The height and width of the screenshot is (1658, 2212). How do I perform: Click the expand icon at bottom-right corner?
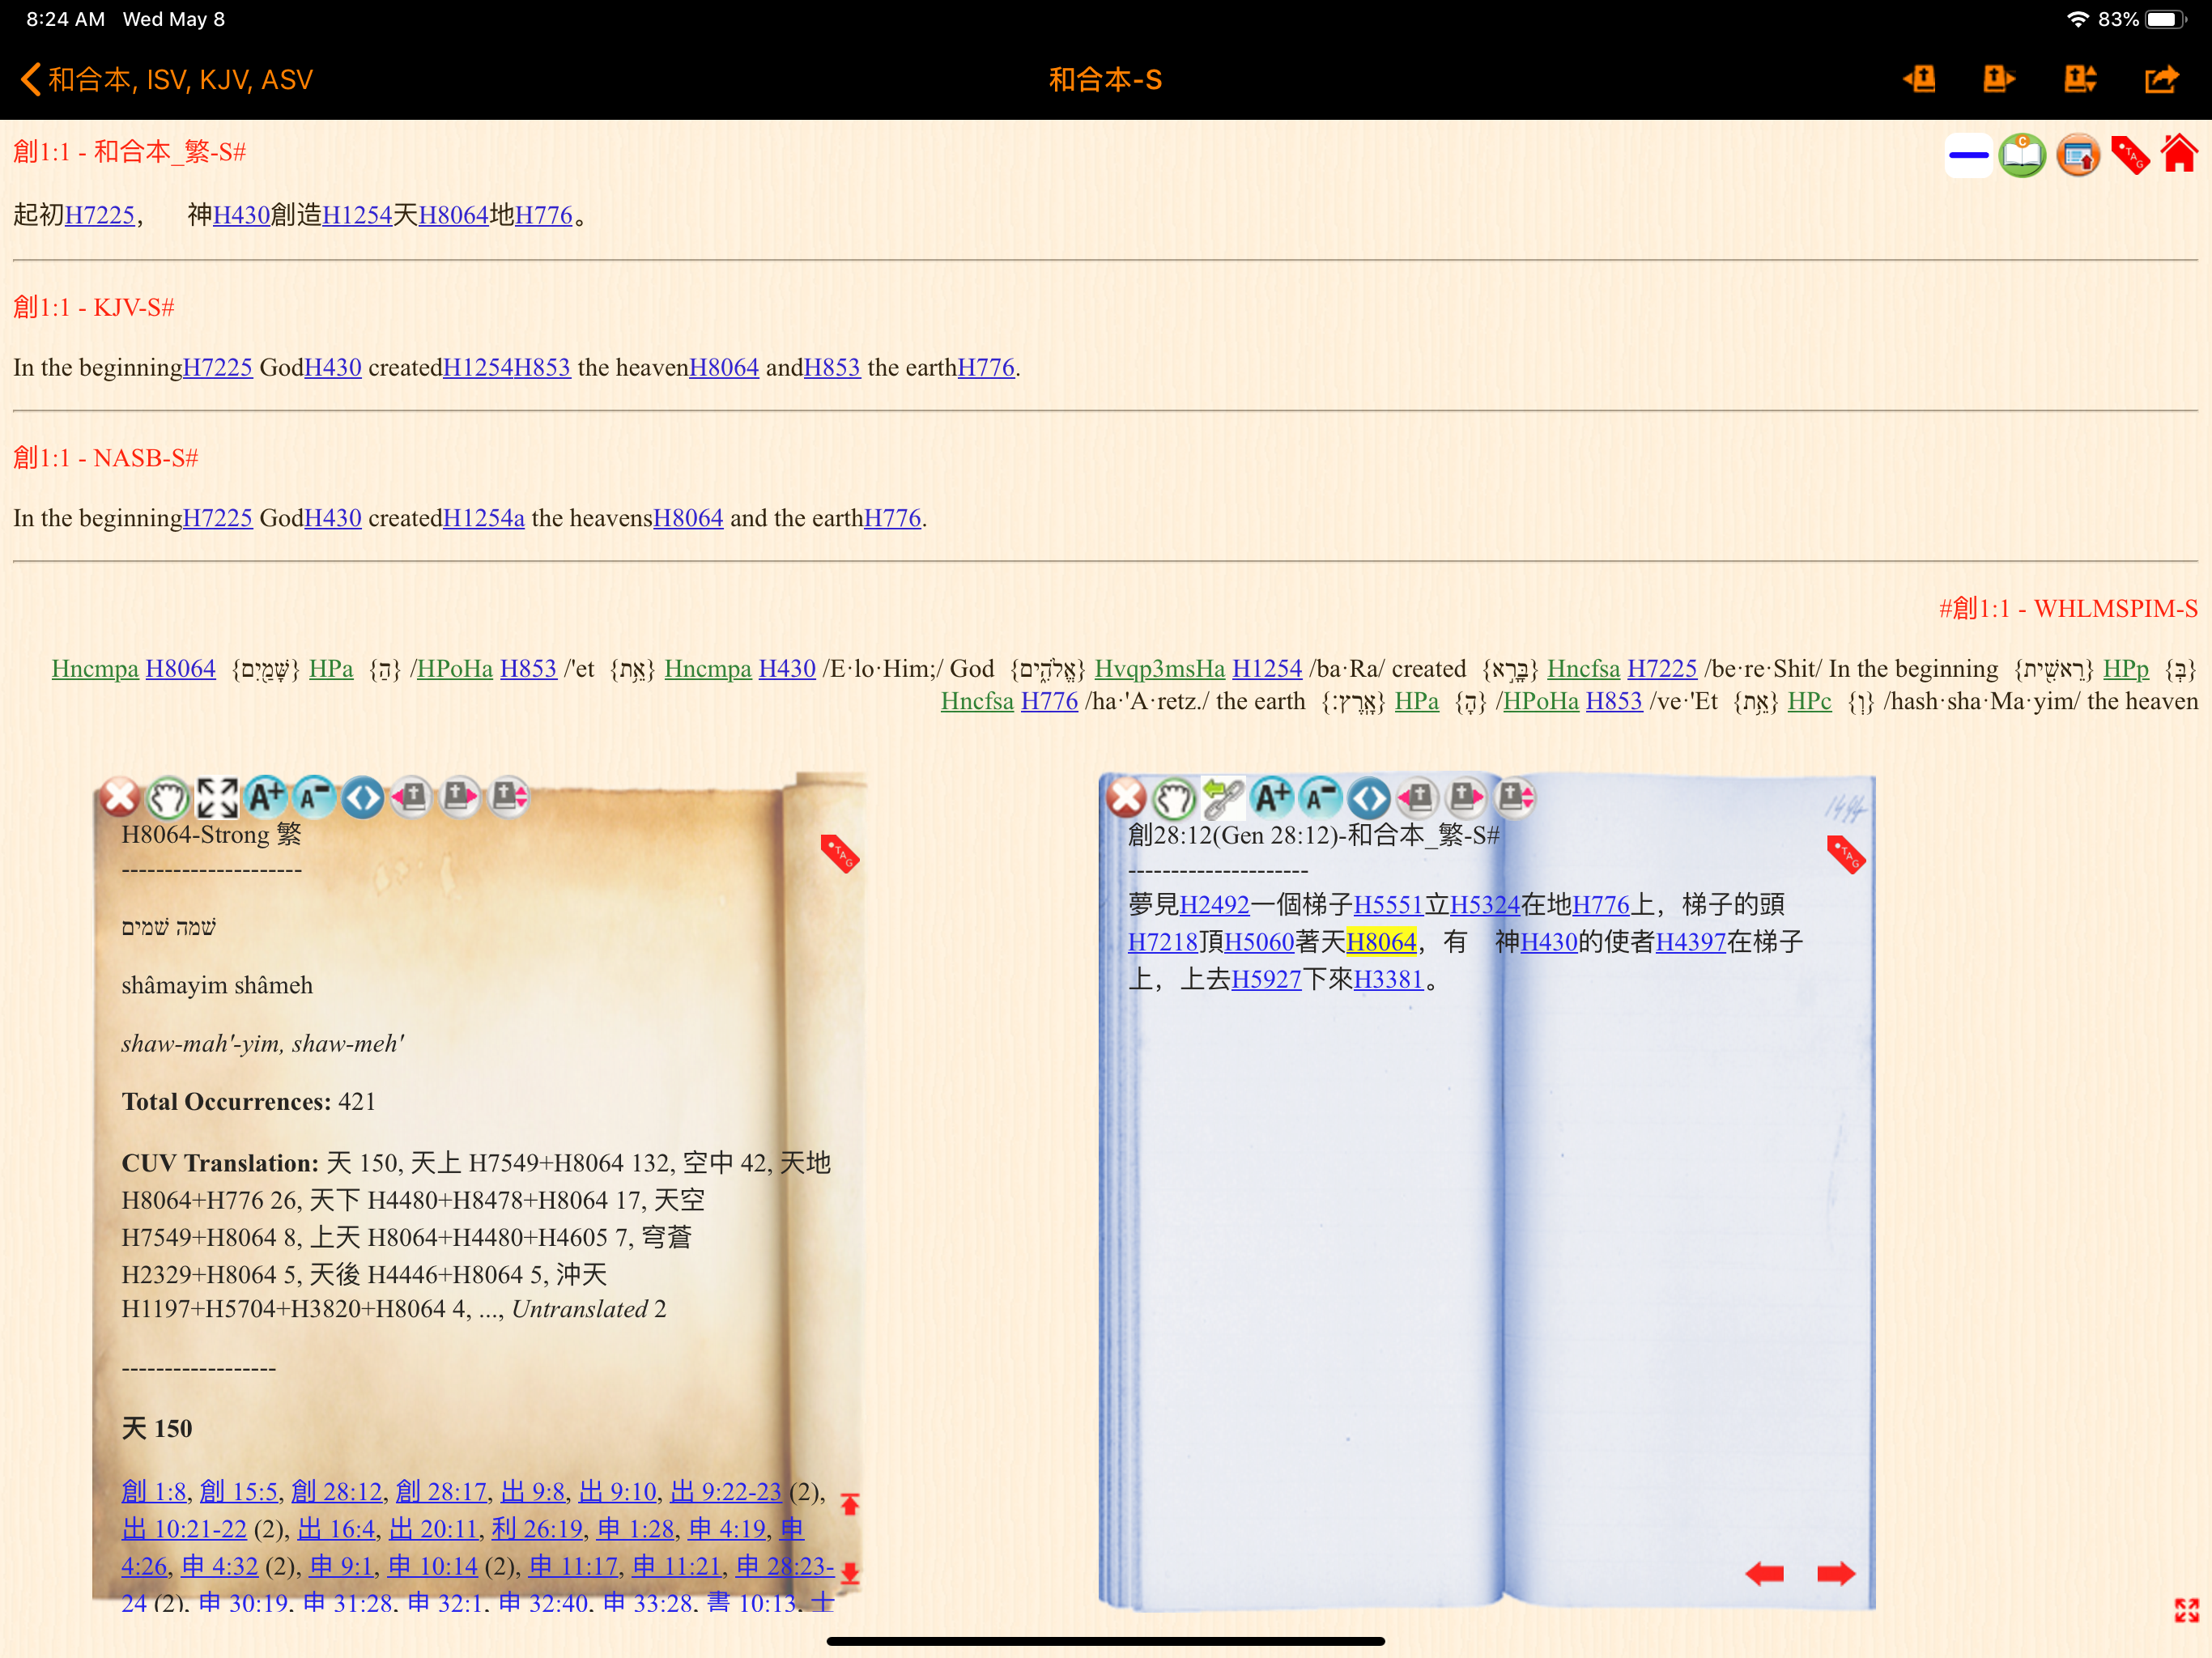(x=2185, y=1610)
